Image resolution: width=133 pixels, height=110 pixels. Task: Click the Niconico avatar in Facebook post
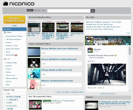90,50
